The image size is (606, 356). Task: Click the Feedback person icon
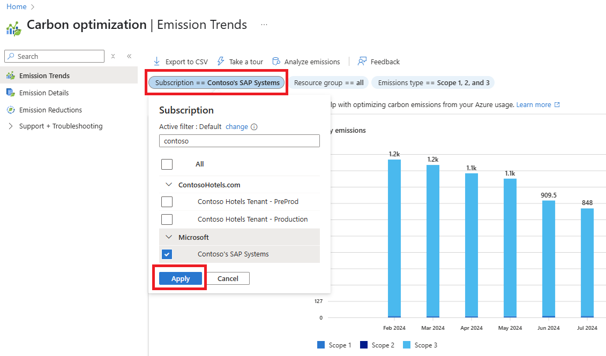tap(362, 62)
